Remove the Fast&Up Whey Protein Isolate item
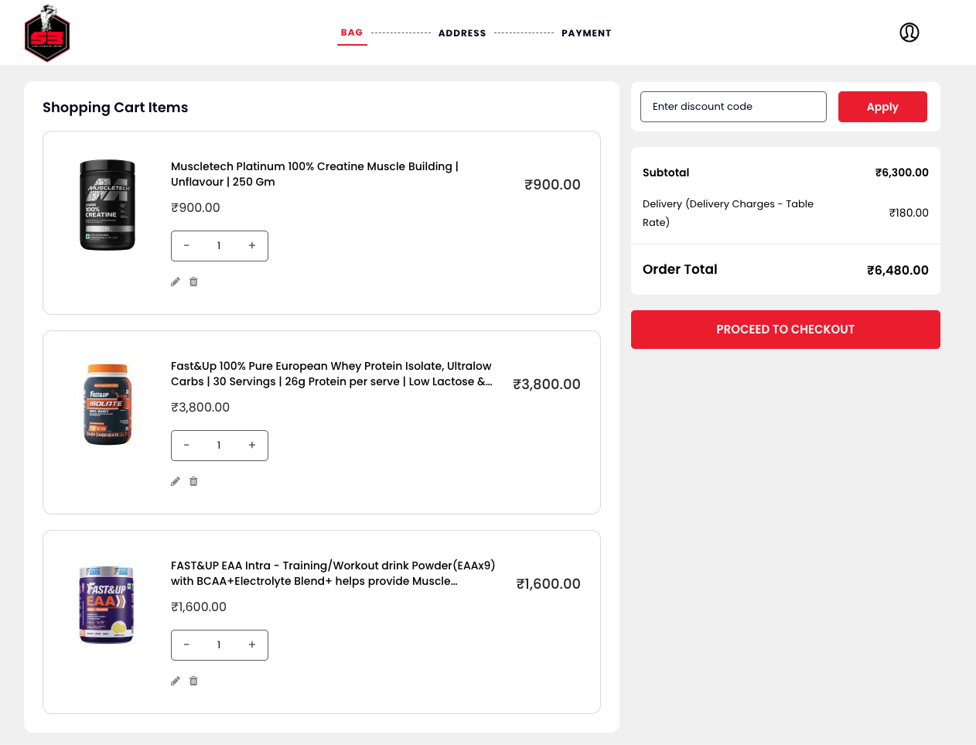The width and height of the screenshot is (976, 745). coord(193,481)
